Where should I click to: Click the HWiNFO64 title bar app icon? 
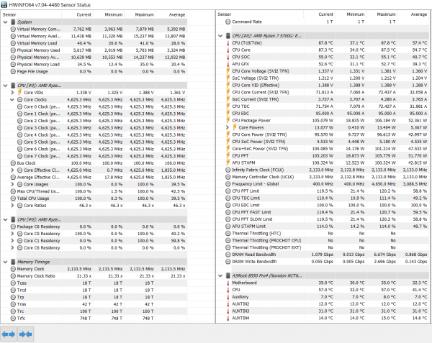(4, 5)
